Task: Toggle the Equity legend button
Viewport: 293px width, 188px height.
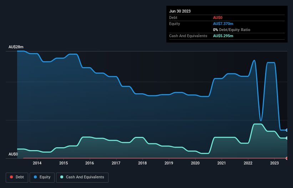Action: pyautogui.click(x=42, y=177)
